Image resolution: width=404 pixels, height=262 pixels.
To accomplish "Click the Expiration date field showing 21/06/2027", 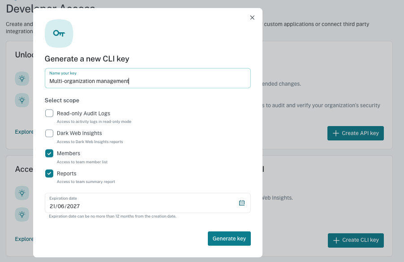I will click(148, 203).
